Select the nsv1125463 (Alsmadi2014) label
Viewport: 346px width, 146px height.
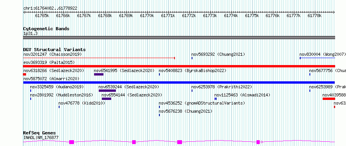[242, 95]
